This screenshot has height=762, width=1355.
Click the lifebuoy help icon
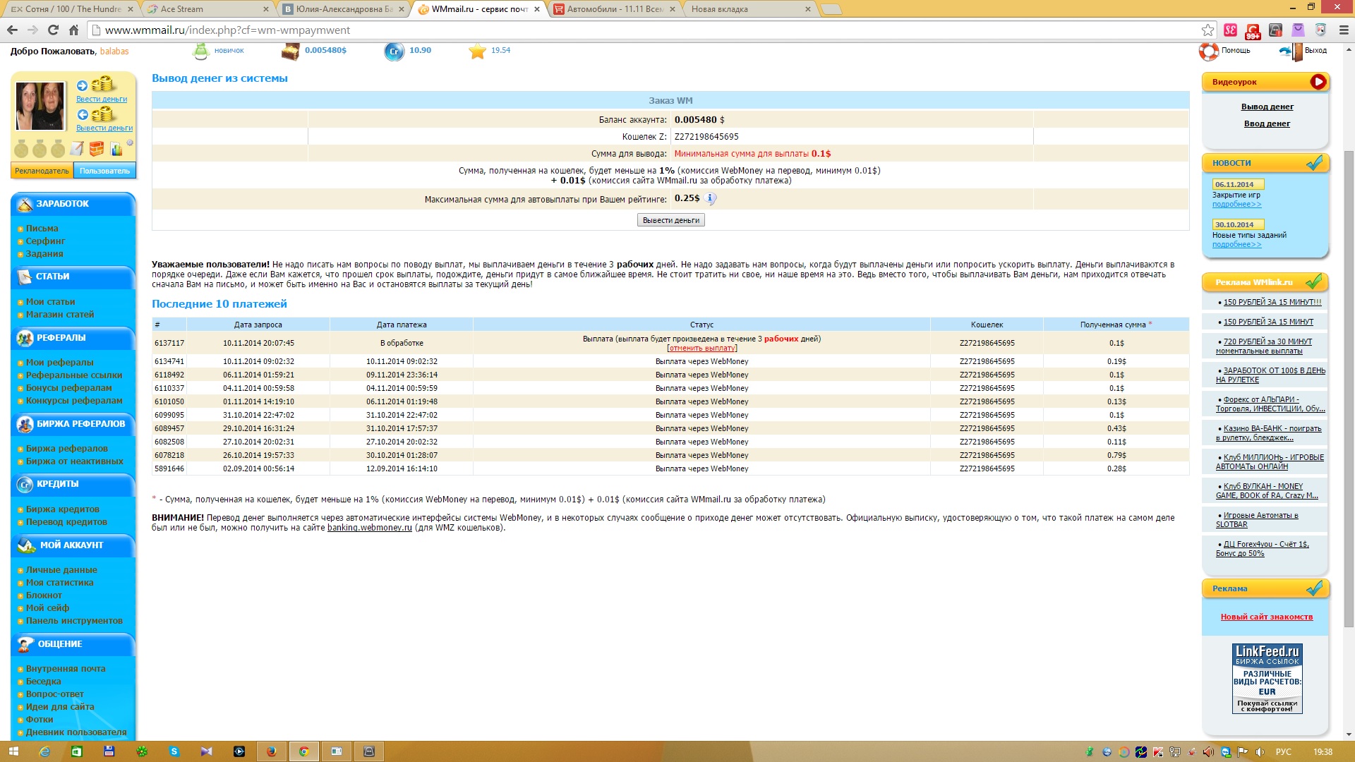tap(1209, 52)
